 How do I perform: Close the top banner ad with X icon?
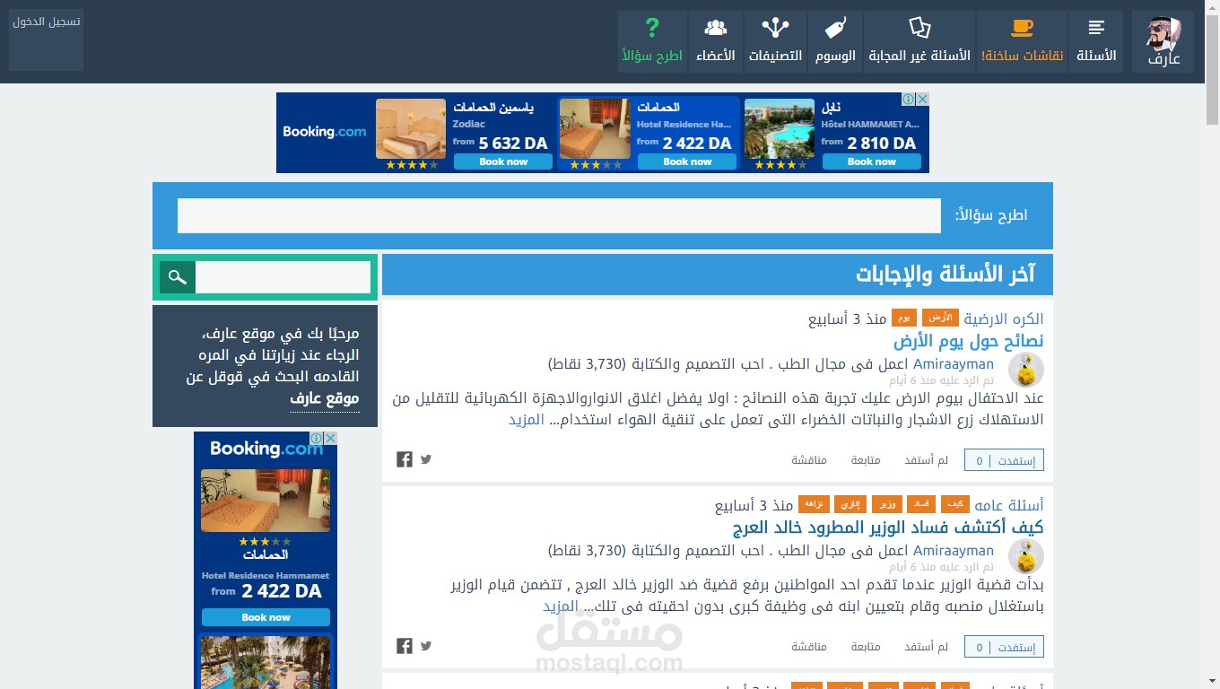pos(922,100)
